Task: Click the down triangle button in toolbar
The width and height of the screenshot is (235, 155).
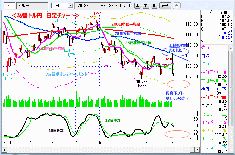Action: [146, 5]
